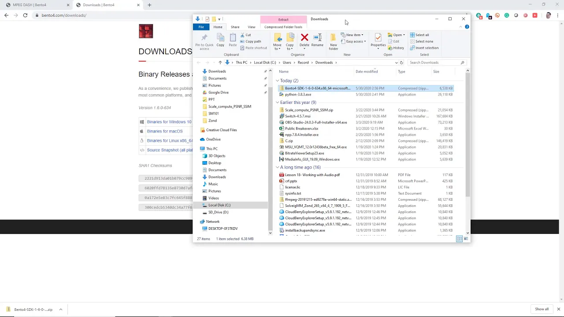This screenshot has width=564, height=317.
Task: Expand address bar previous locations dropdown
Action: coord(396,63)
